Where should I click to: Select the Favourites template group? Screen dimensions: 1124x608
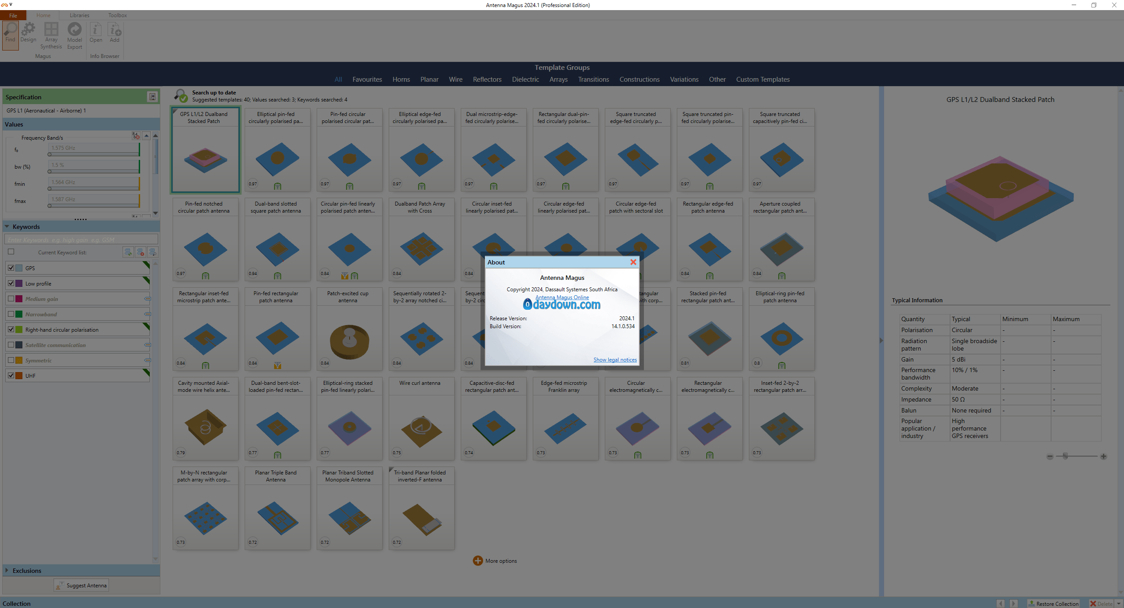tap(367, 80)
